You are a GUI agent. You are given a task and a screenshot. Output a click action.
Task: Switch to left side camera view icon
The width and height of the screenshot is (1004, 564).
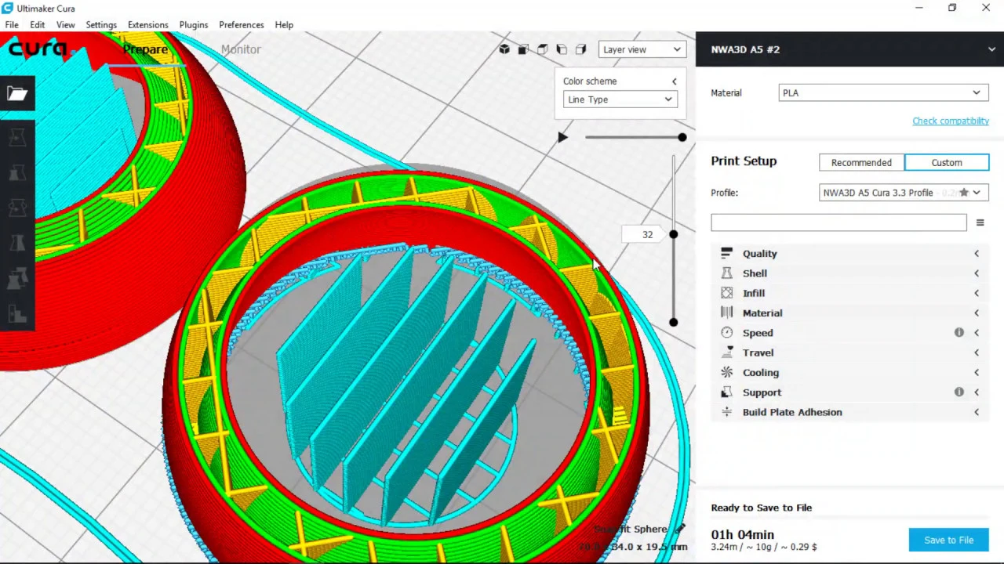pyautogui.click(x=562, y=49)
